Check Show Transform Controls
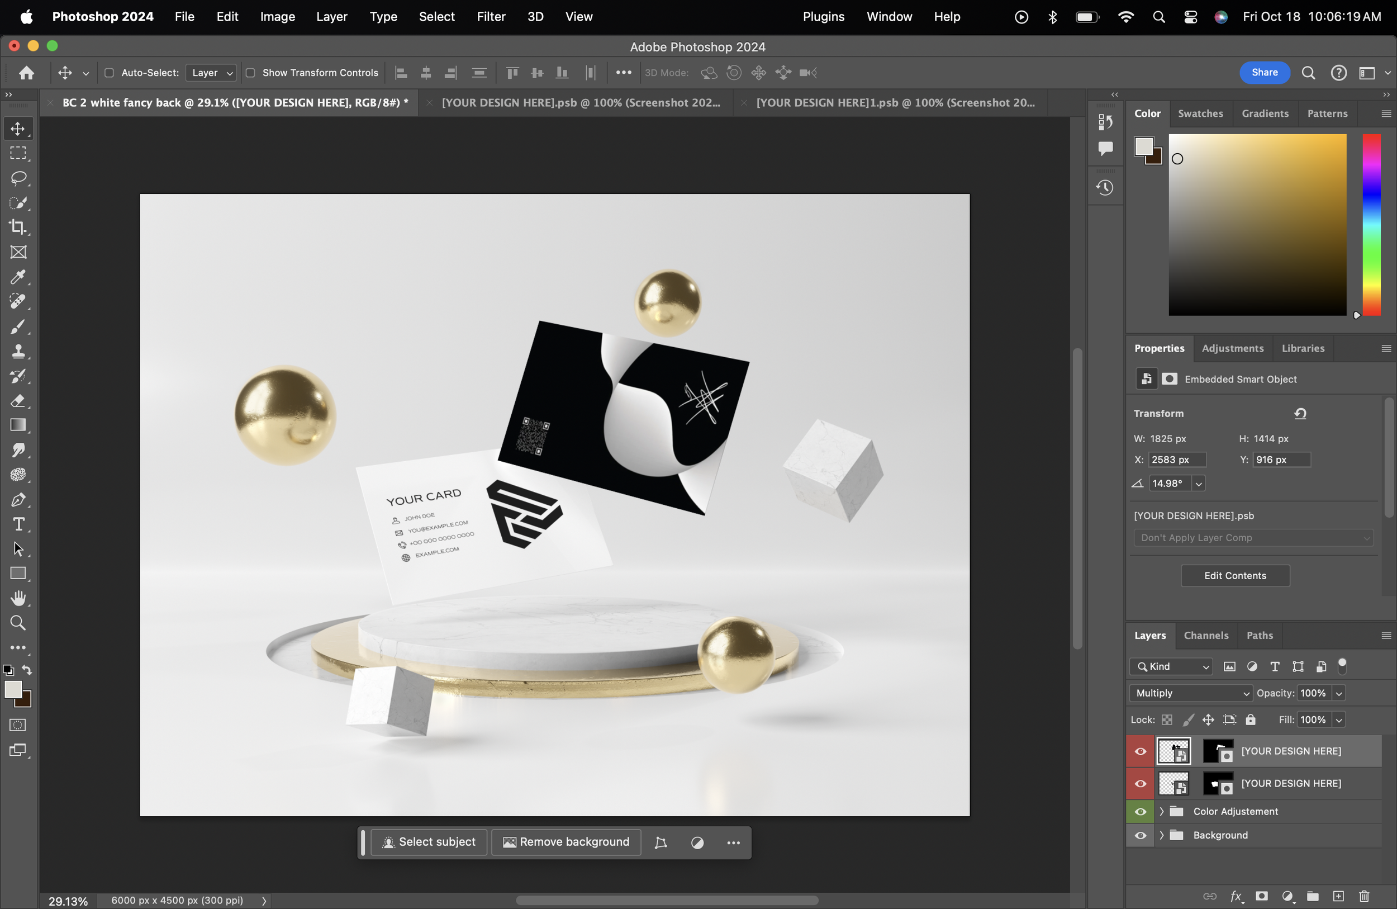This screenshot has width=1397, height=909. [x=251, y=73]
